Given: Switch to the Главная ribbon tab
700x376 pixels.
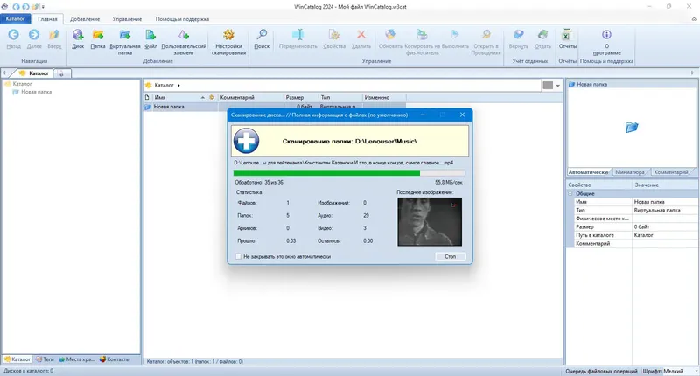Looking at the screenshot, I should coord(47,19).
